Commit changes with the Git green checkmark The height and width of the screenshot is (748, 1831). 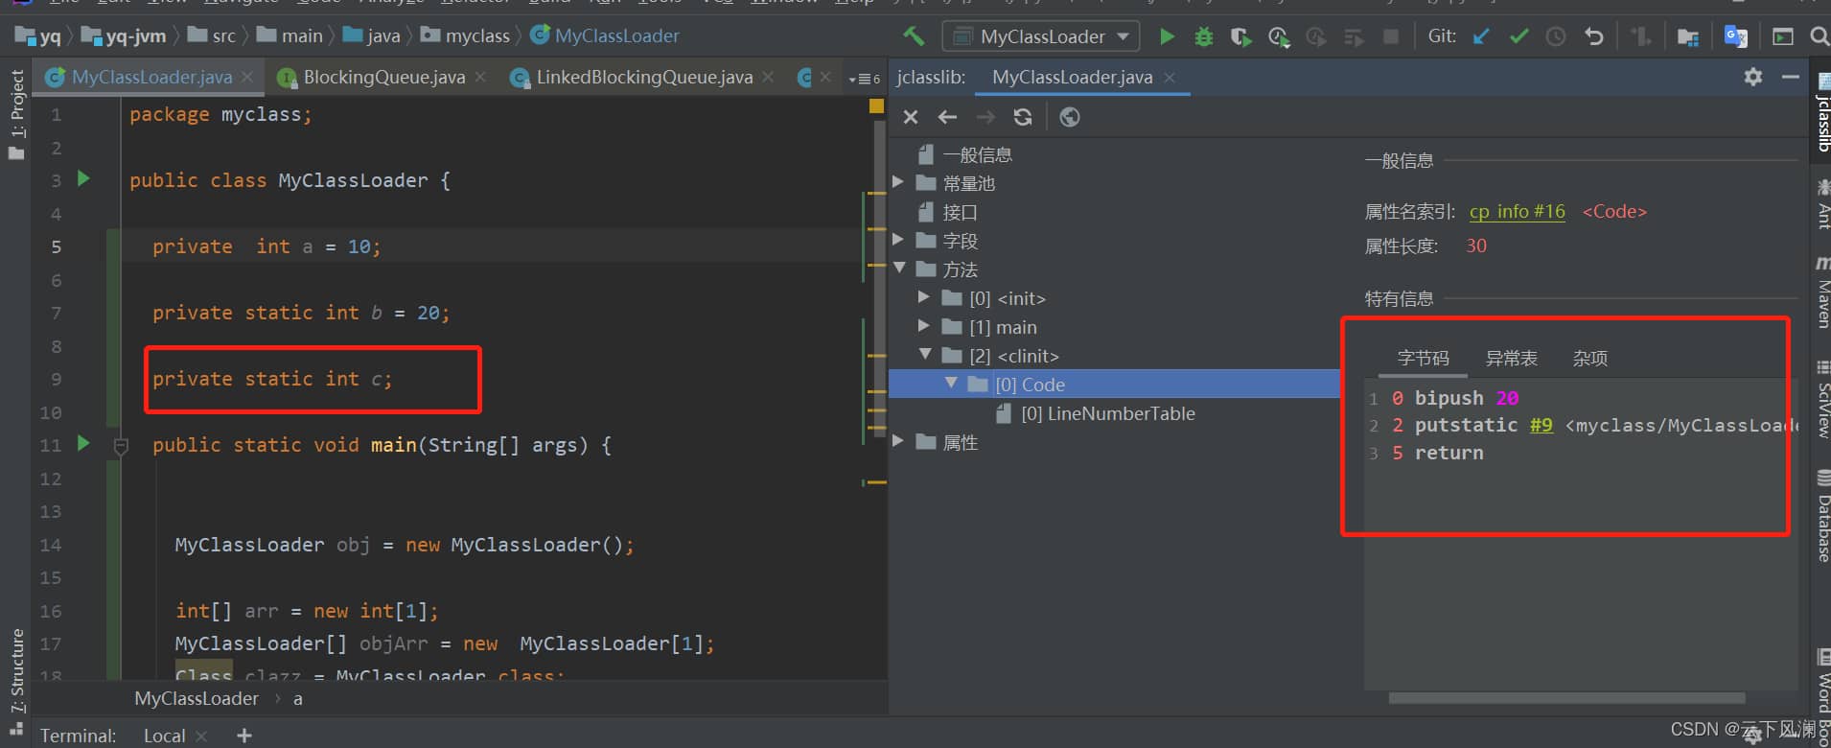(x=1518, y=36)
